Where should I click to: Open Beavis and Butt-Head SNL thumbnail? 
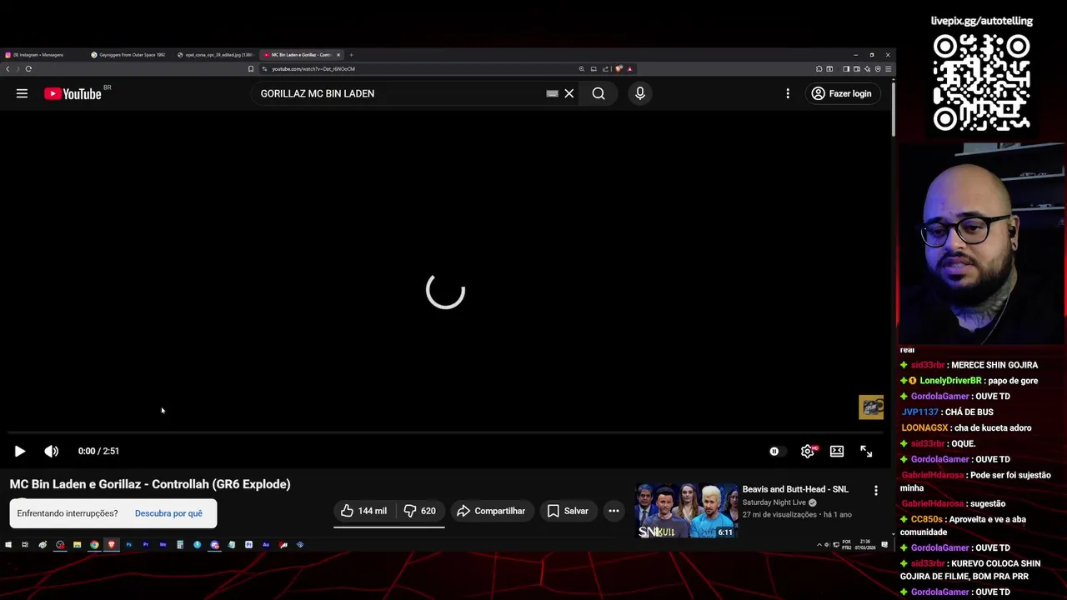tap(687, 511)
